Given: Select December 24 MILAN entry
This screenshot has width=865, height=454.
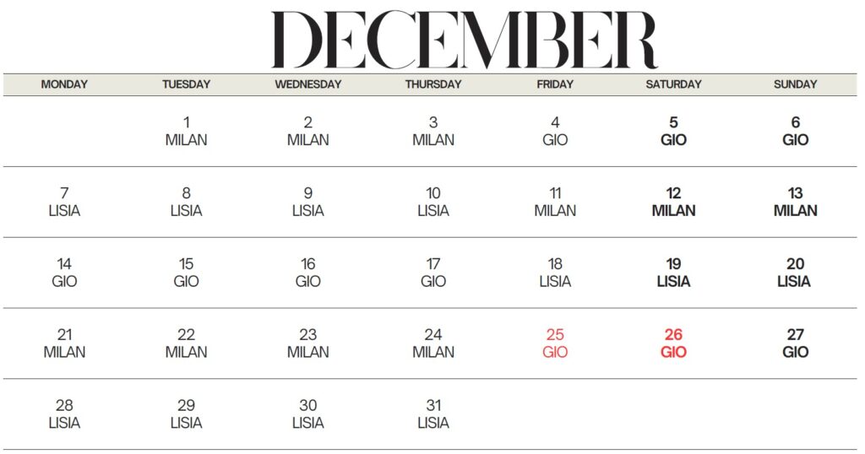Looking at the screenshot, I should pyautogui.click(x=433, y=344).
